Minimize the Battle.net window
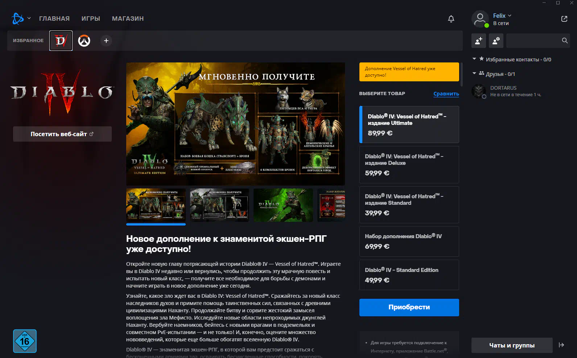Image resolution: width=577 pixels, height=358 pixels. 544,3
